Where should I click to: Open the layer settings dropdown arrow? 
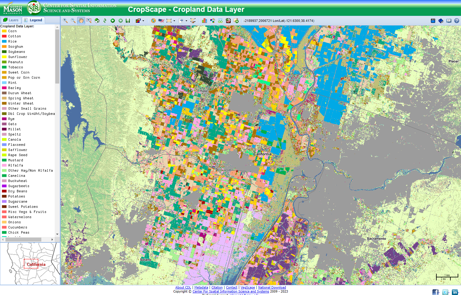point(143,21)
